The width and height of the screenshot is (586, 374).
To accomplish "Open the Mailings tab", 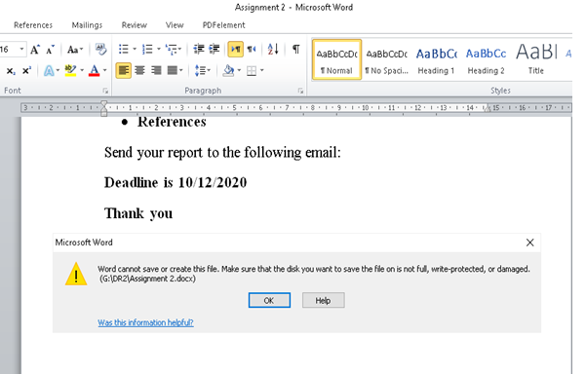I will click(87, 25).
